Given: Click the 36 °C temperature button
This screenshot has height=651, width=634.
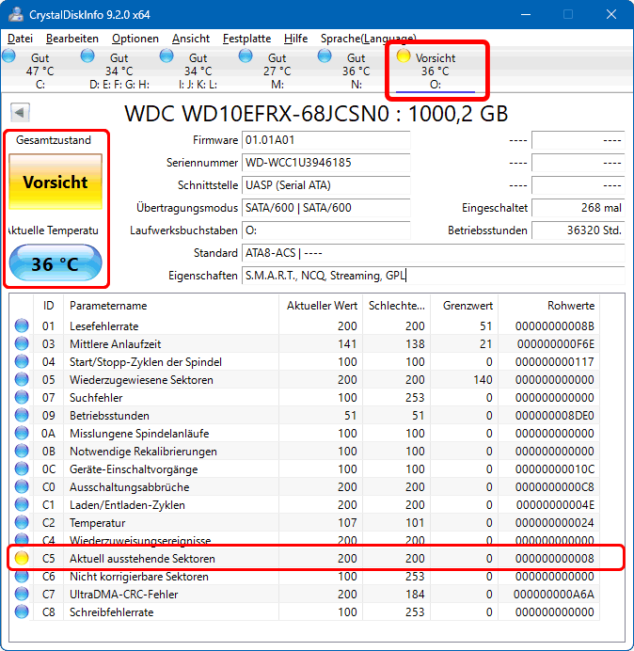Looking at the screenshot, I should pyautogui.click(x=55, y=264).
